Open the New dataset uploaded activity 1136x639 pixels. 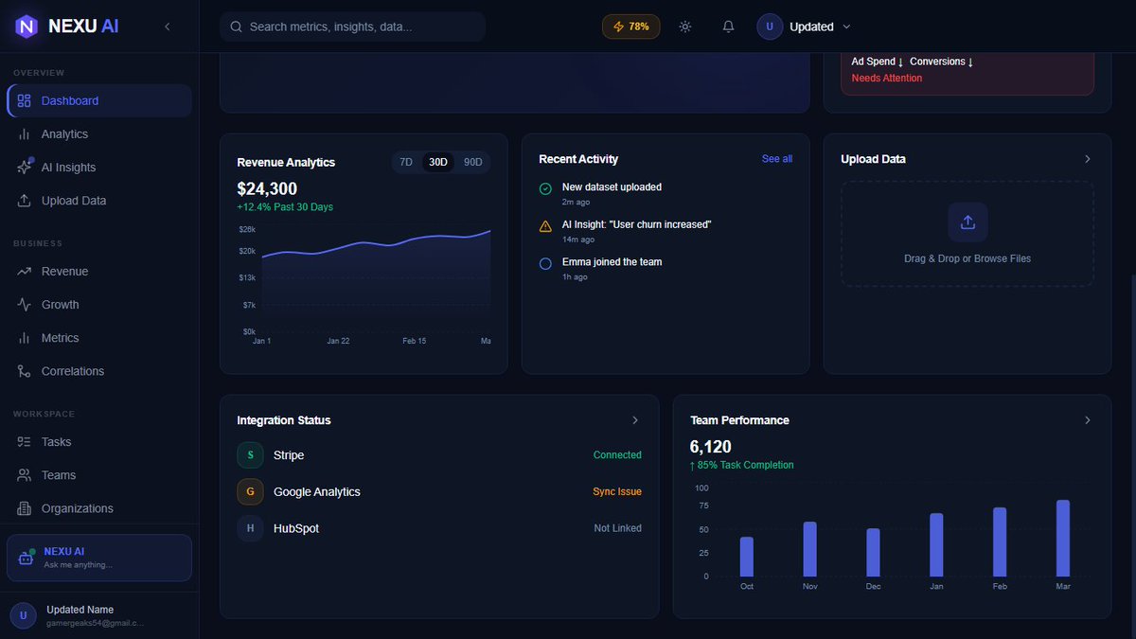pos(666,193)
